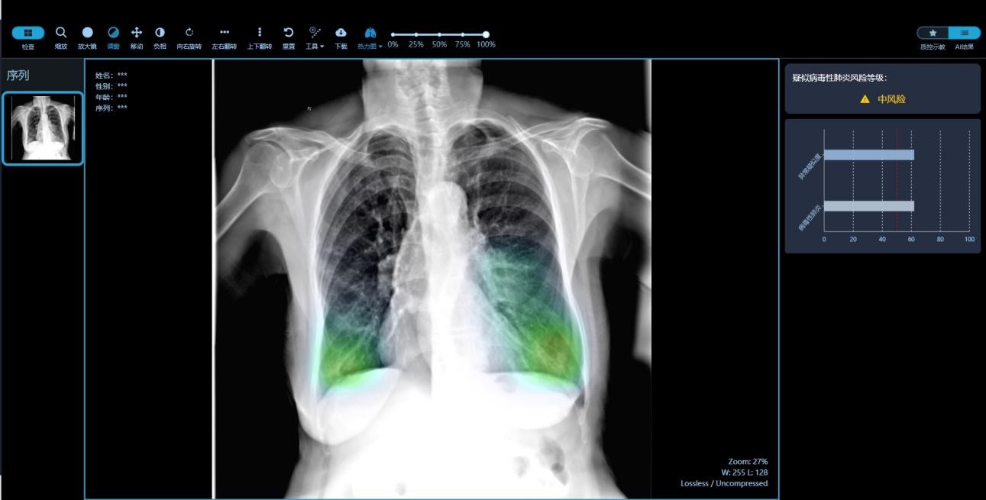Screen dimensions: 986x500
Task: Choose the 移动 move/pan tool
Action: [137, 33]
